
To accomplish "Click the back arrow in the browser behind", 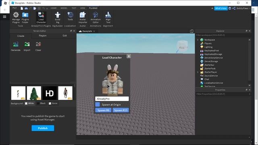I will coord(5,10).
